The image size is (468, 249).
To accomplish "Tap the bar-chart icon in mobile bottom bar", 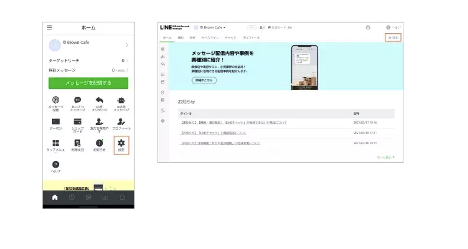I will (x=105, y=197).
